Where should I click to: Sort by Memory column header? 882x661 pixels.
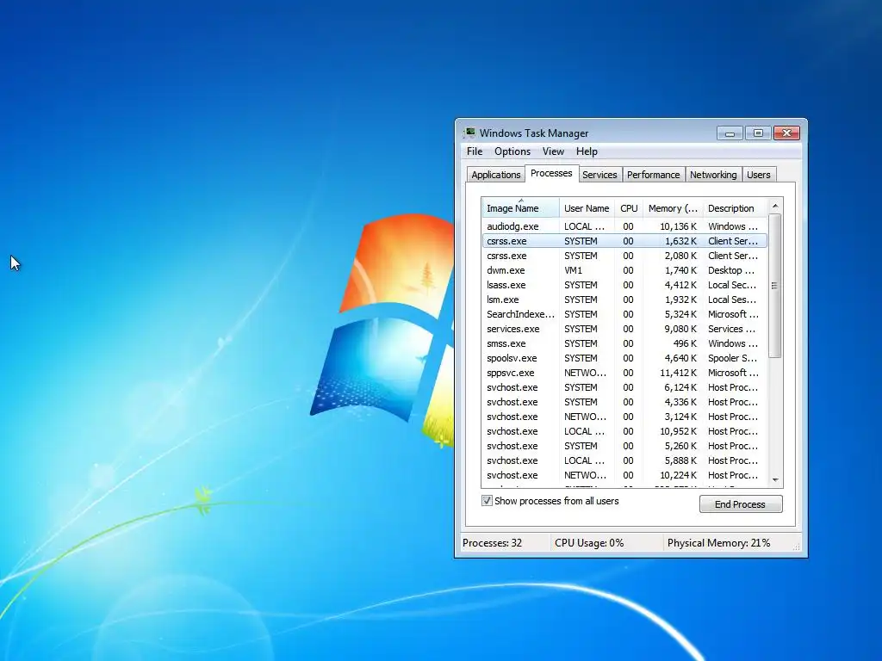[673, 208]
